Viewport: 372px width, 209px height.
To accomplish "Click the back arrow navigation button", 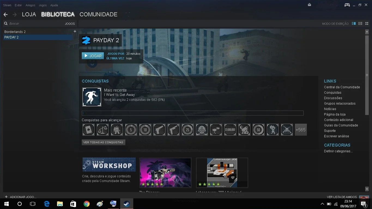I will pyautogui.click(x=5, y=14).
